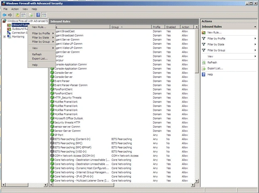Image resolution: width=259 pixels, height=193 pixels.
Task: Click the Back arrow toolbar icon
Action: tap(5, 15)
